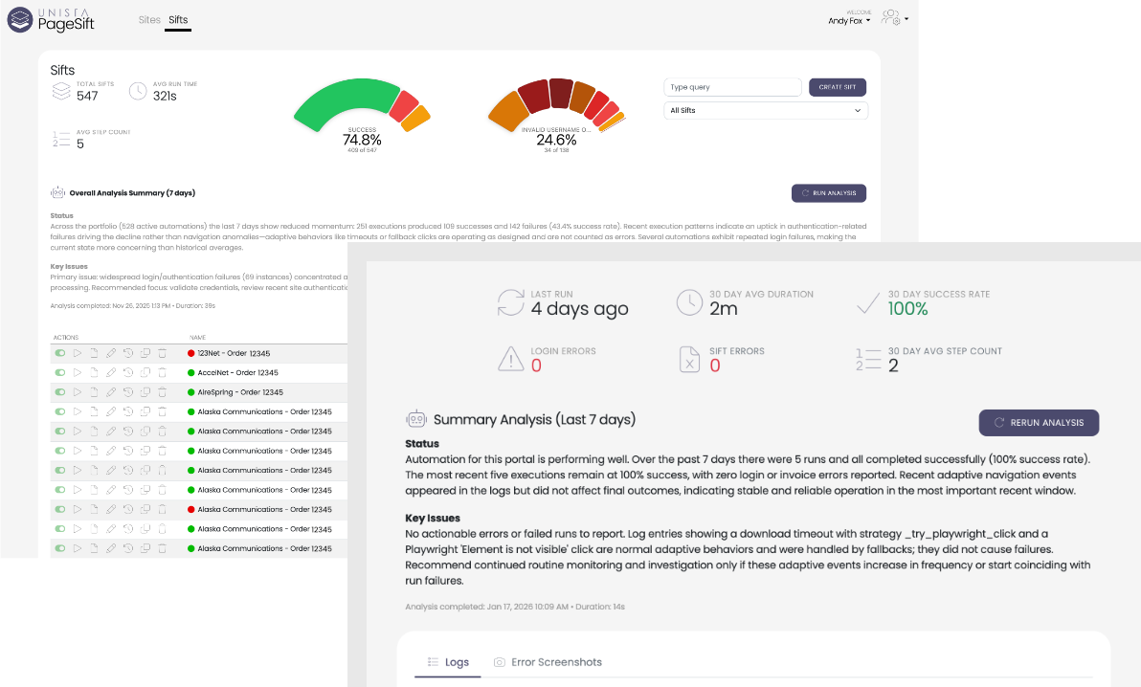Click the 30 Day Success Rate 100%

click(907, 308)
